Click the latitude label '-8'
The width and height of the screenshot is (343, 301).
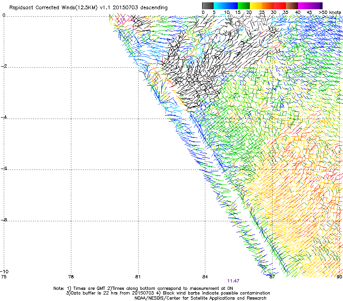[4, 219]
